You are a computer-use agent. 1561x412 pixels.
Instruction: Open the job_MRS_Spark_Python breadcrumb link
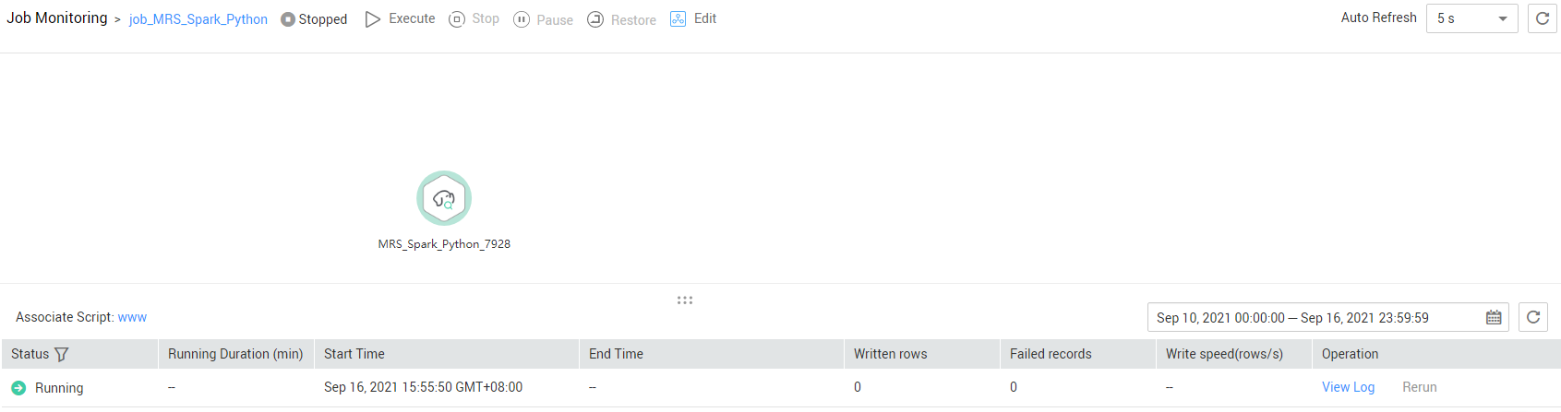(x=198, y=19)
